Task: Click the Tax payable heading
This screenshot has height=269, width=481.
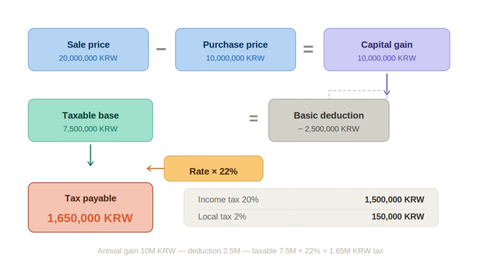Action: [91, 198]
